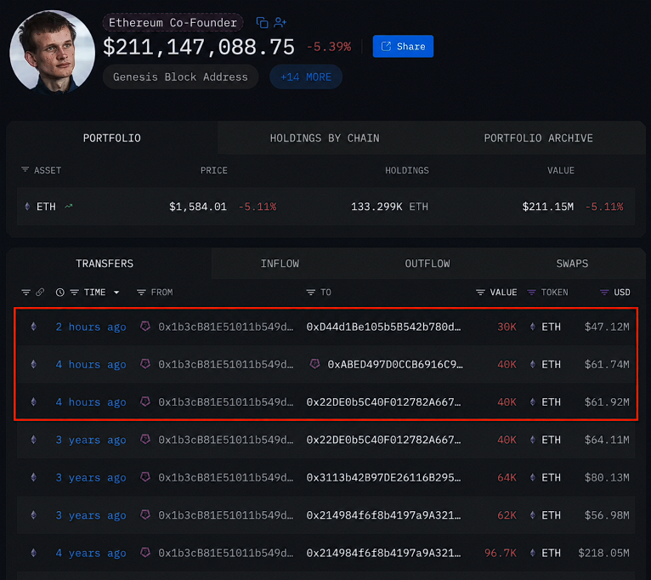Click the $211.15M portfolio value cell

[548, 207]
